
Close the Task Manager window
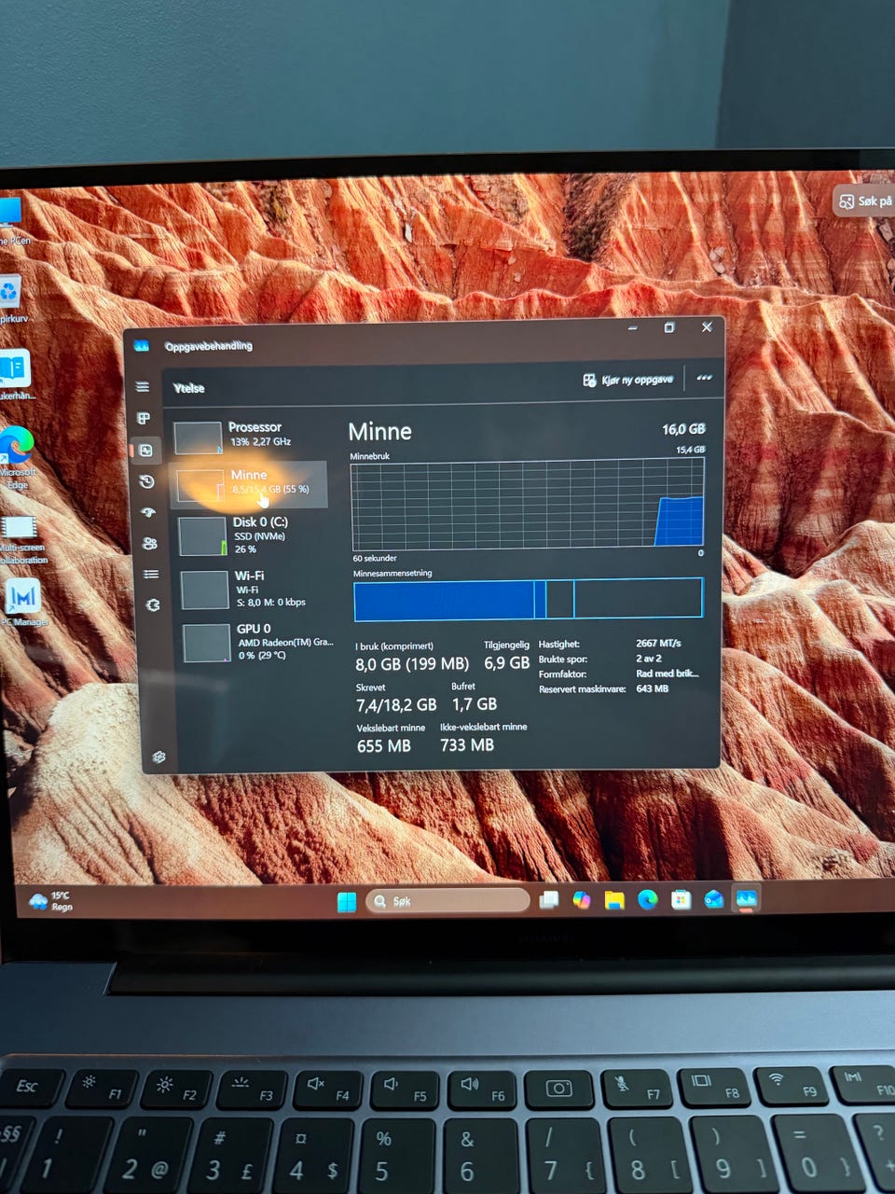(x=707, y=326)
